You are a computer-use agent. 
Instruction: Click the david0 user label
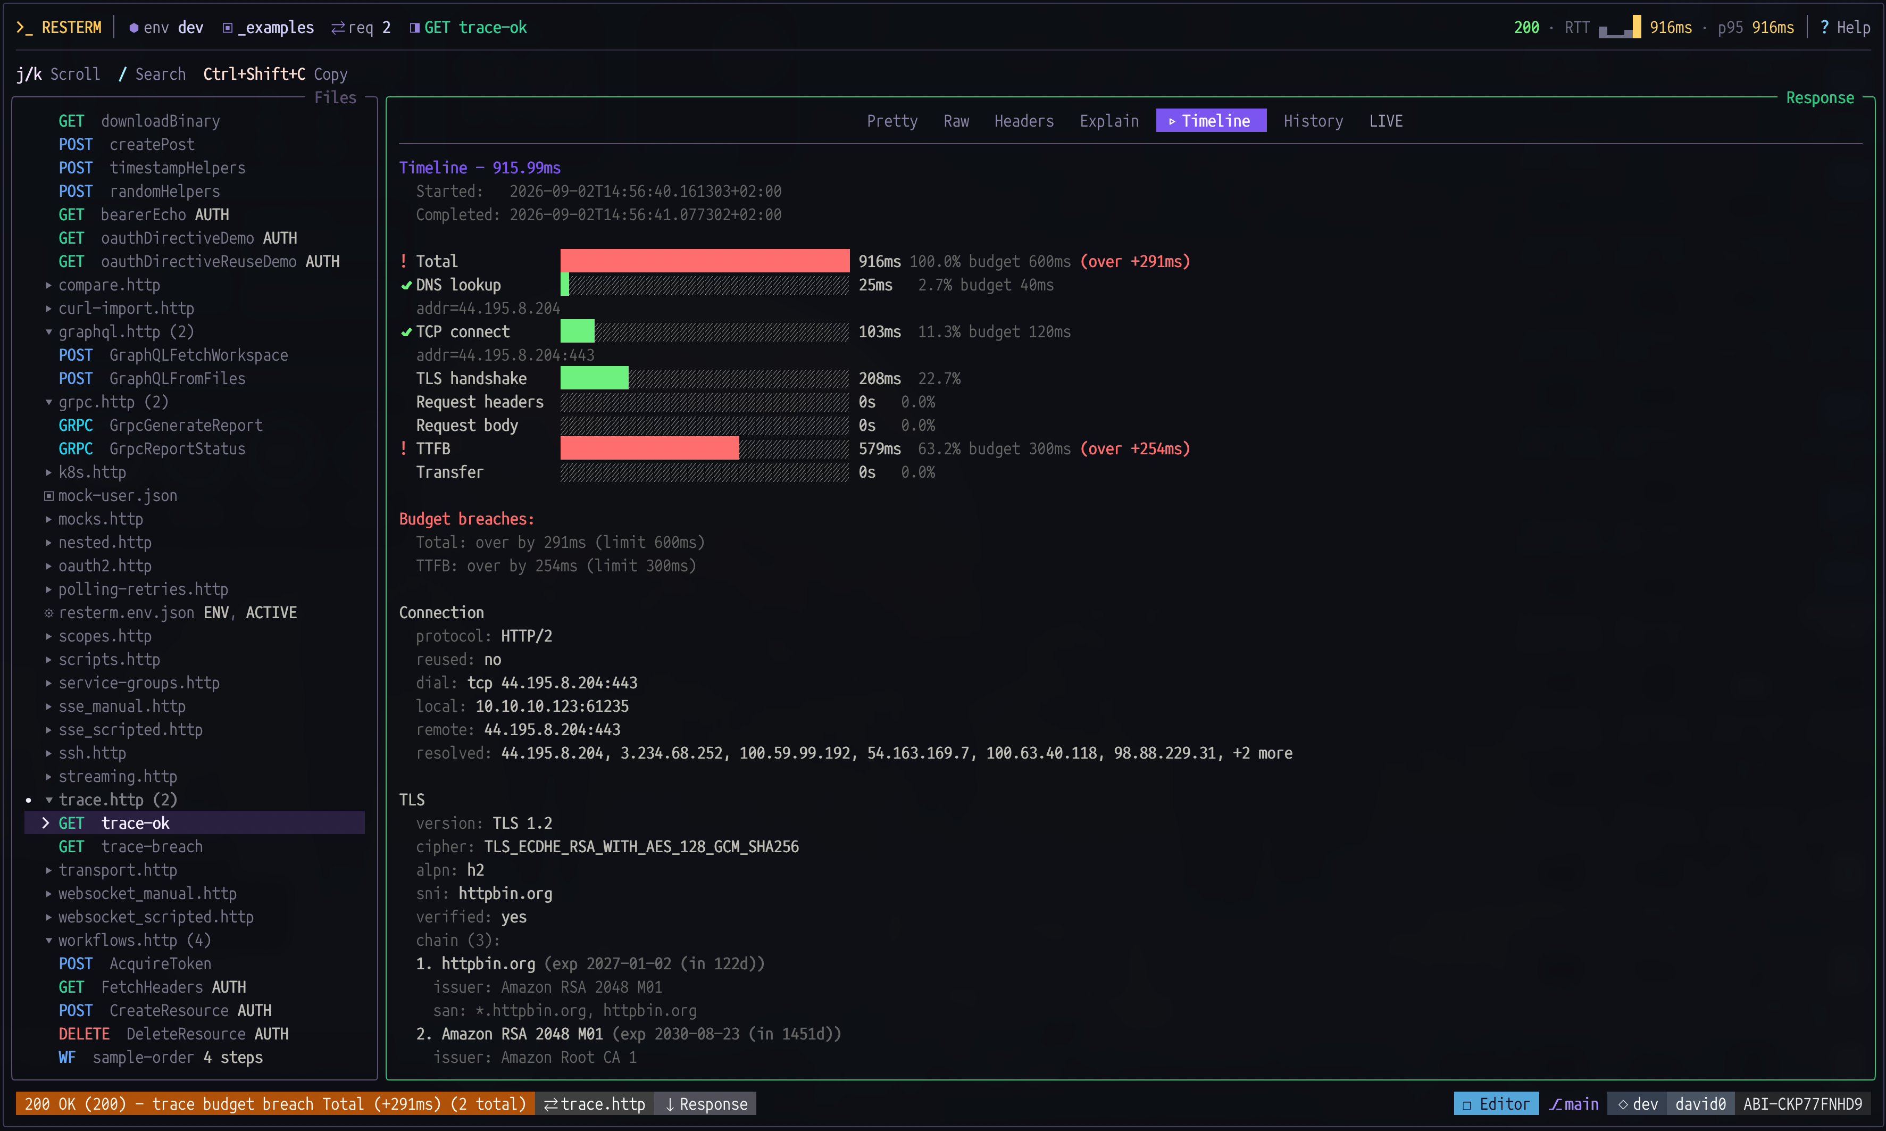click(x=1700, y=1104)
